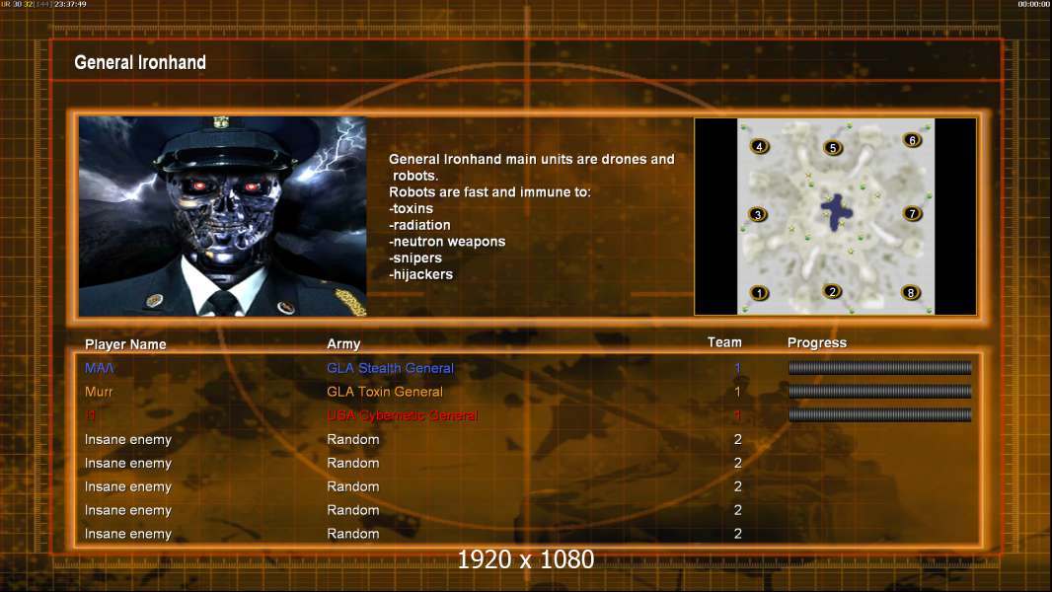Select the MAA player name

(x=100, y=368)
